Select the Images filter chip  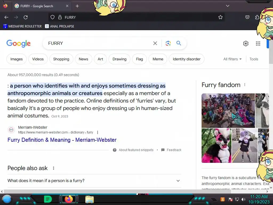click(x=16, y=59)
